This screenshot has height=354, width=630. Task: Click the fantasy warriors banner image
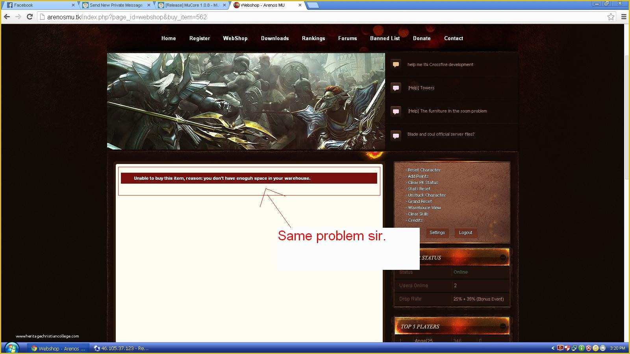click(246, 101)
